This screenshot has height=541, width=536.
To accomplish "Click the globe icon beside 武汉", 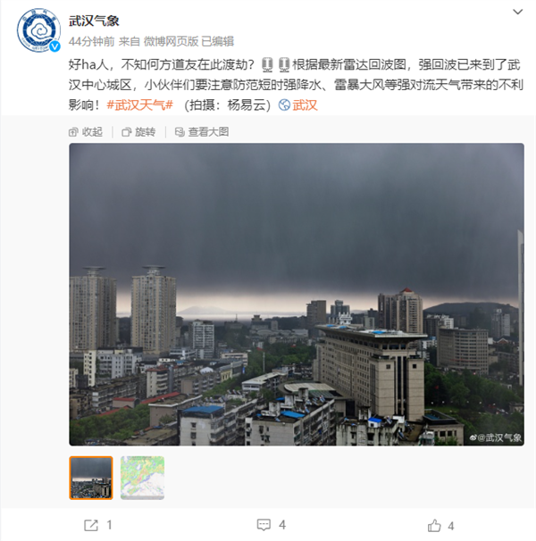I will (x=284, y=104).
